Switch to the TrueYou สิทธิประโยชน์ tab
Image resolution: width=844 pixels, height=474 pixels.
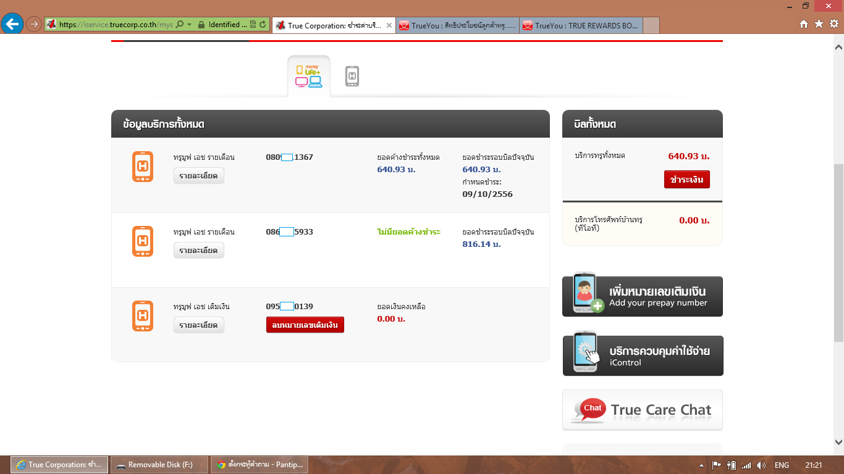[458, 25]
